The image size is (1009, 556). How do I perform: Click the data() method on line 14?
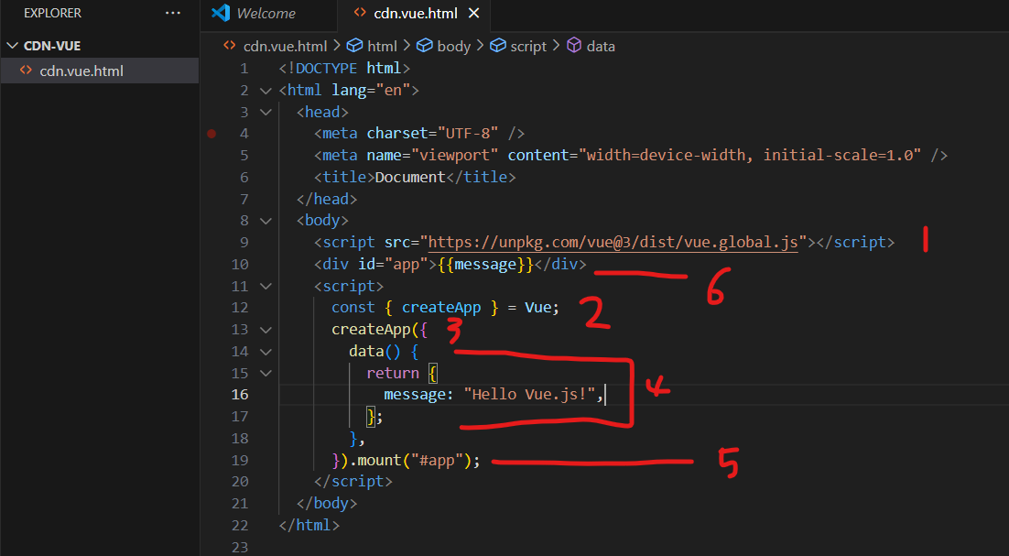(x=375, y=352)
